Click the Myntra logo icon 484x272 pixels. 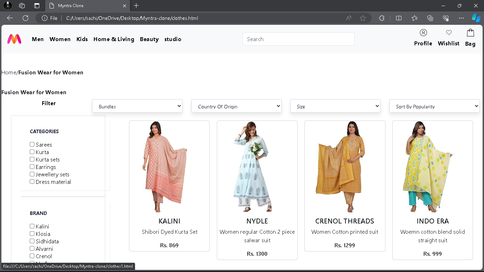[x=15, y=39]
